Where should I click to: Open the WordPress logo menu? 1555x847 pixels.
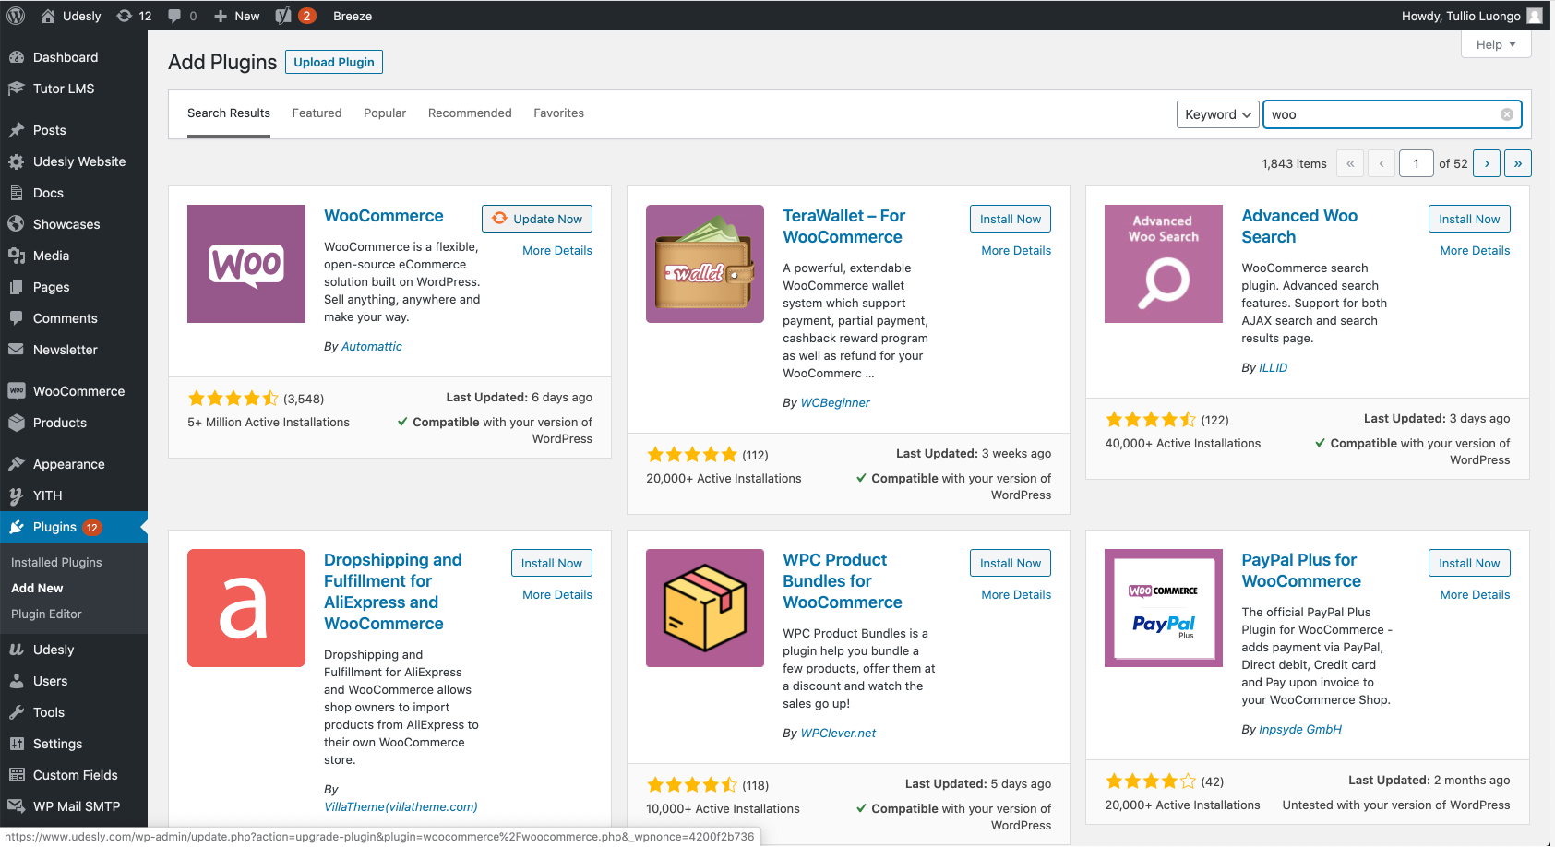16,16
